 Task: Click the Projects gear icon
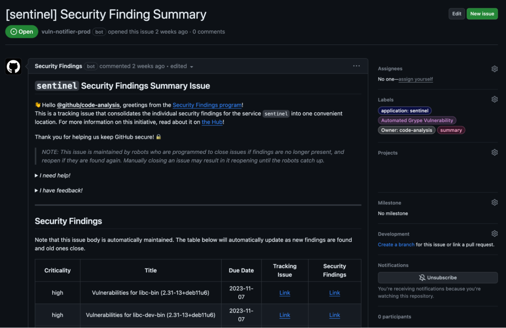pos(494,152)
